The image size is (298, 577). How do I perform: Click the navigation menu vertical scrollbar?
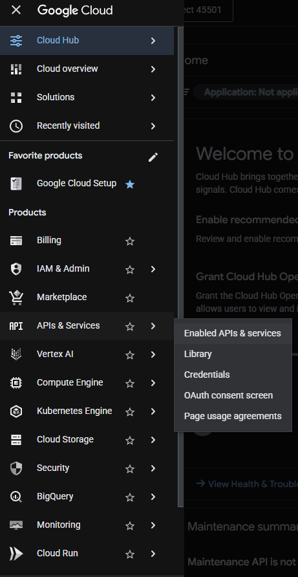180,268
